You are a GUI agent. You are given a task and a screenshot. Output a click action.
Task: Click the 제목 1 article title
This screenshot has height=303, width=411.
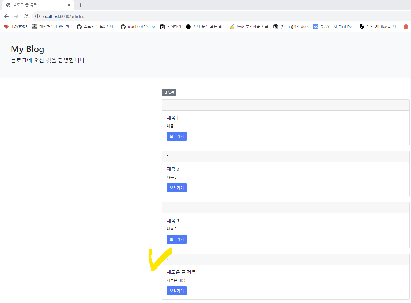(x=173, y=118)
